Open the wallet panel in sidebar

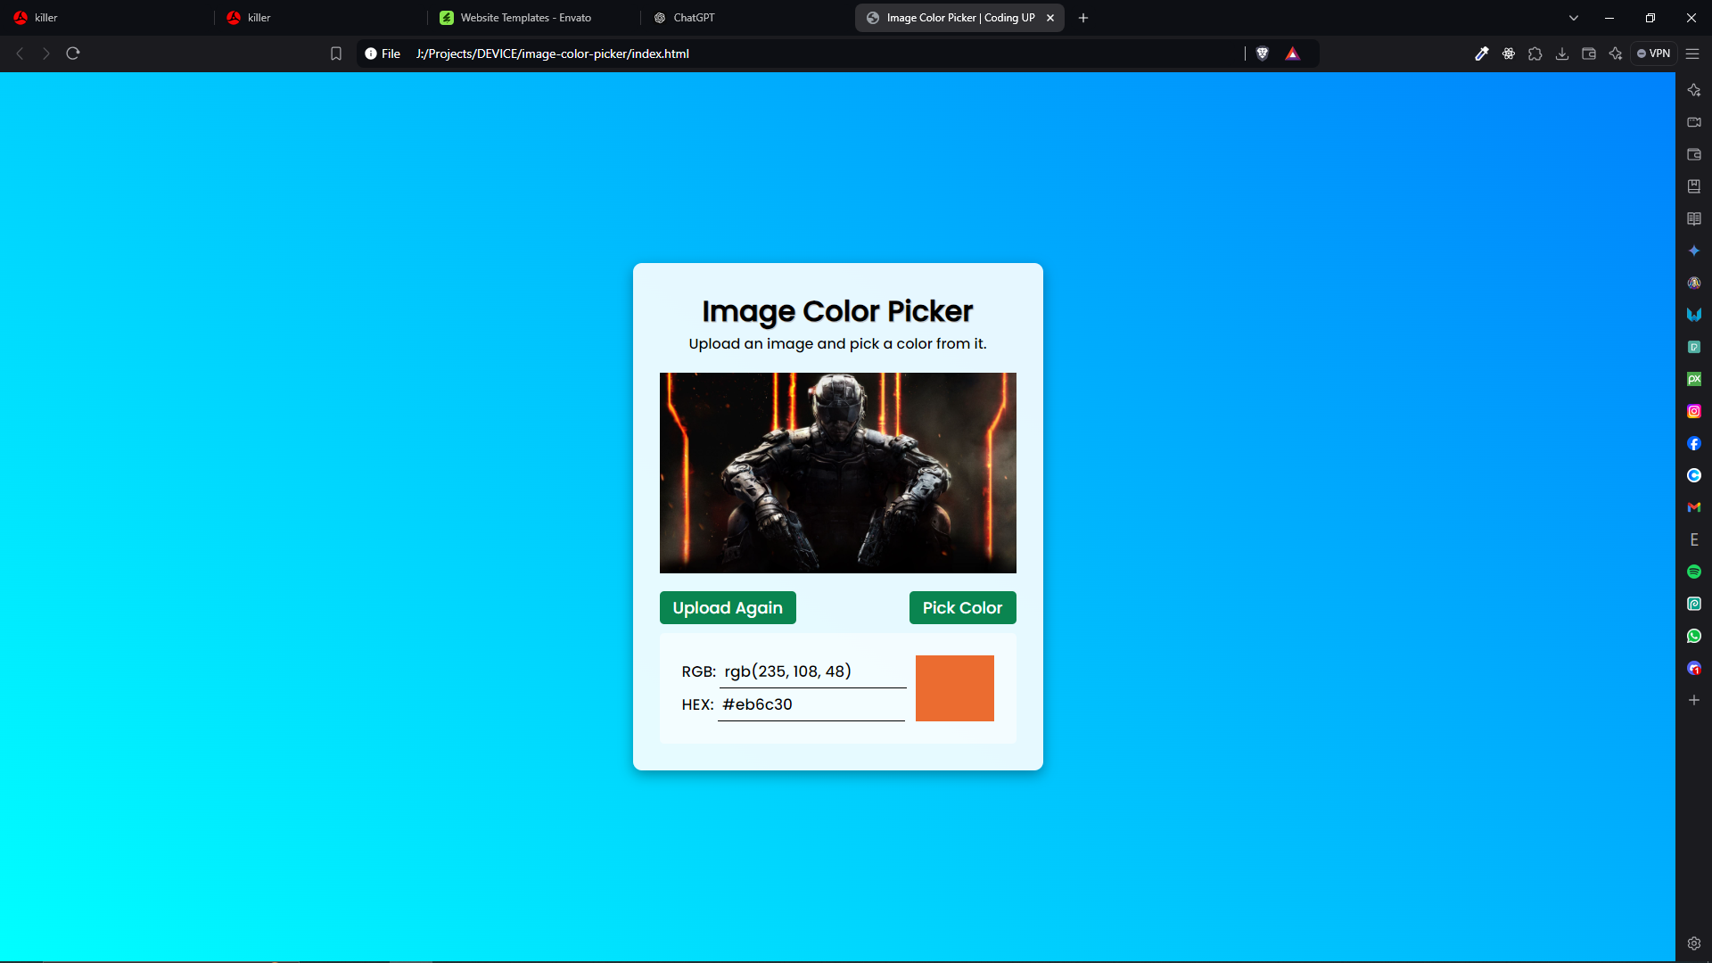(1694, 154)
